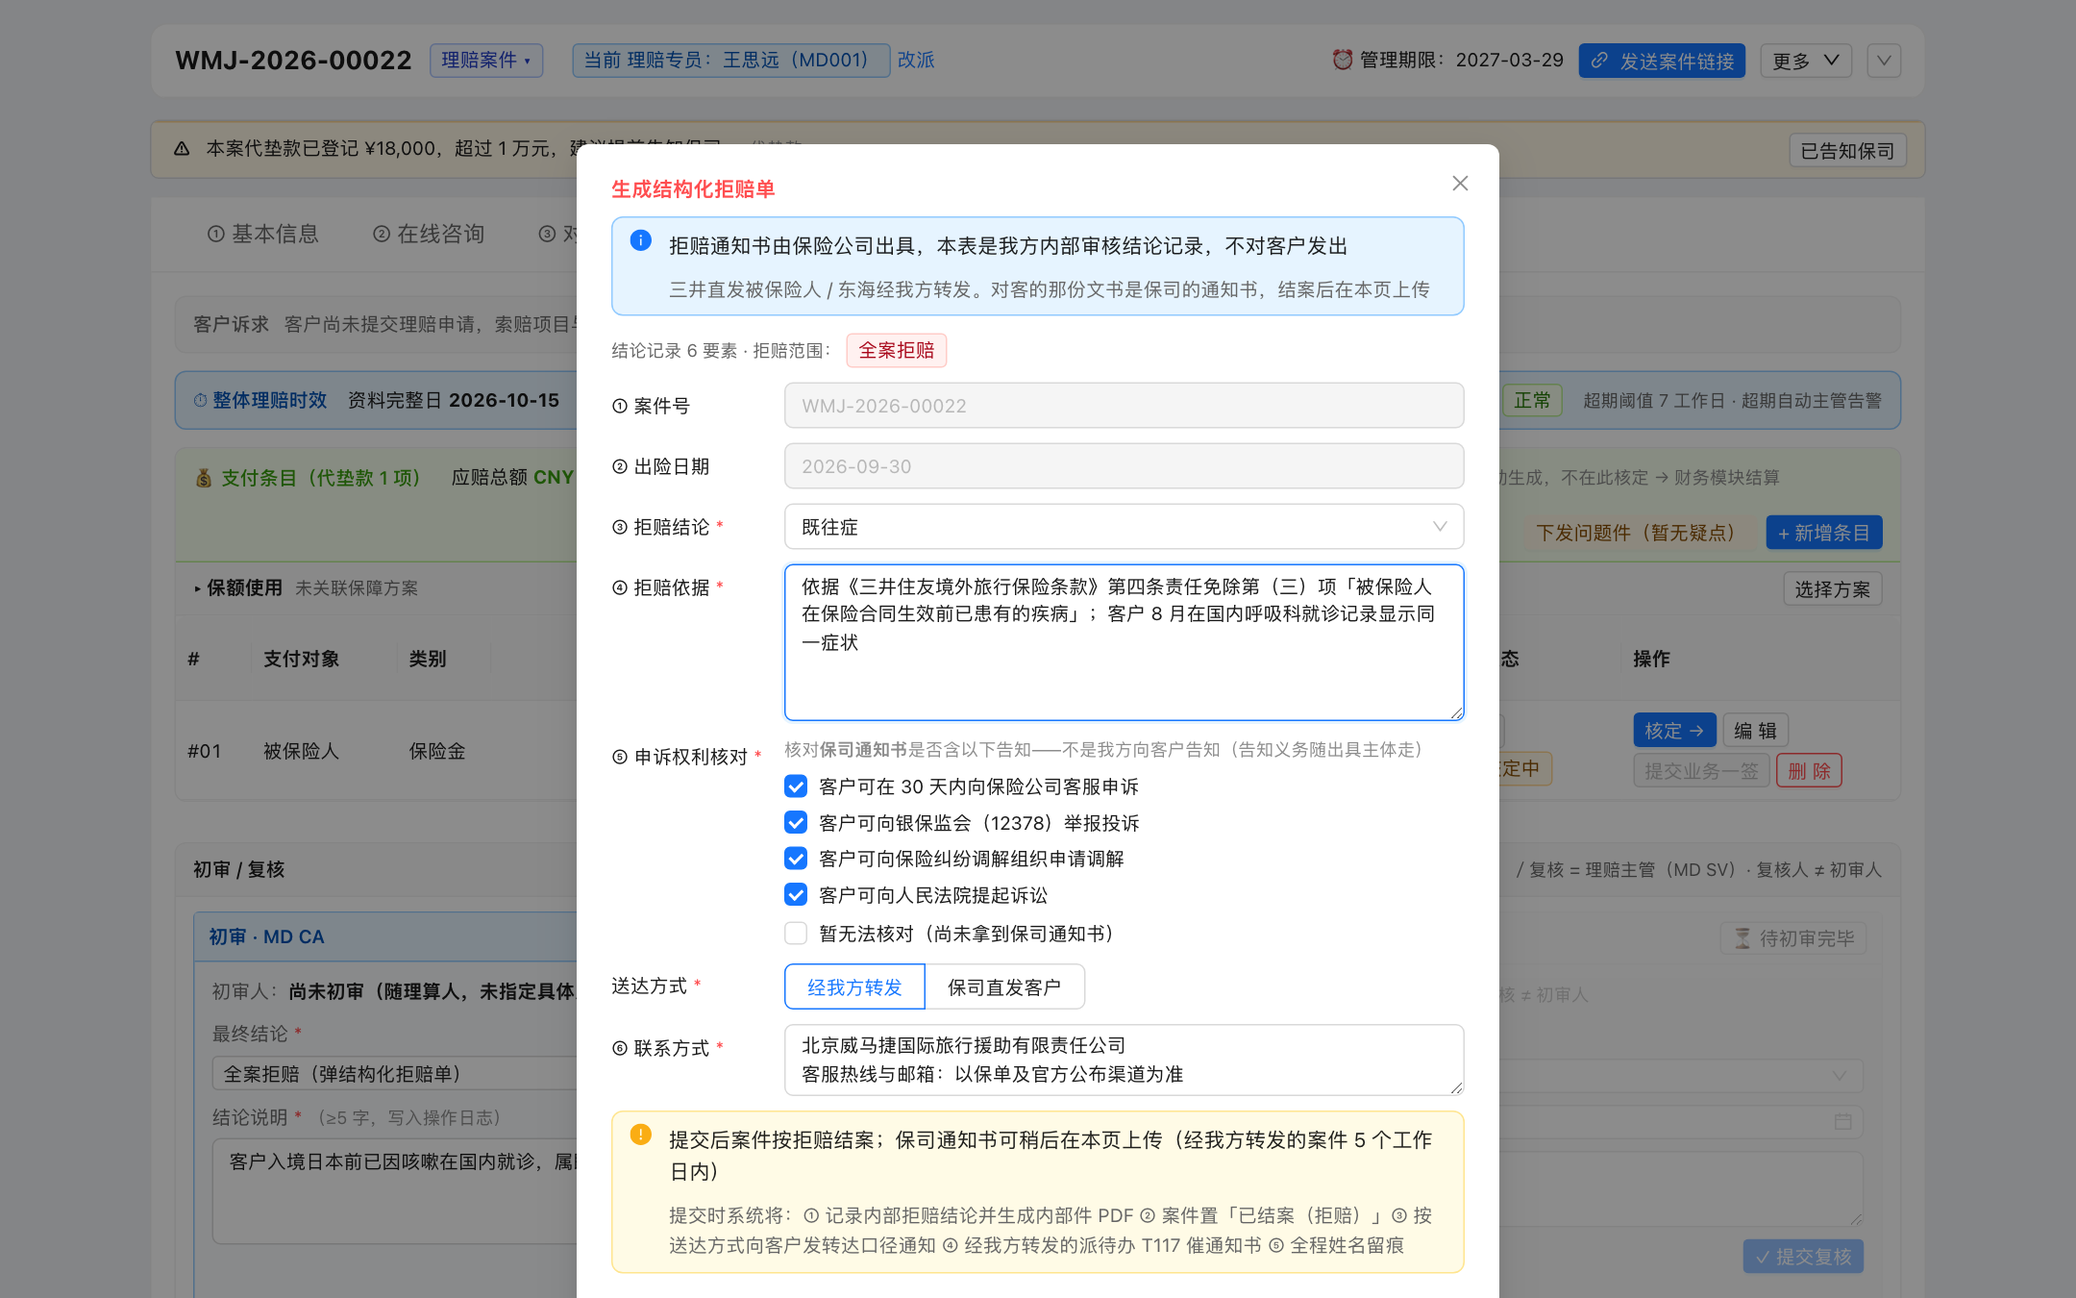The width and height of the screenshot is (2076, 1298).
Task: Uncheck 客户可向保险纠纷调解组织申请调解
Action: [796, 859]
